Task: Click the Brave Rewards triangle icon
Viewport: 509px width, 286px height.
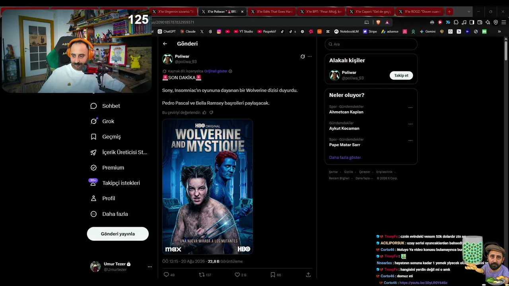Action: (x=387, y=22)
